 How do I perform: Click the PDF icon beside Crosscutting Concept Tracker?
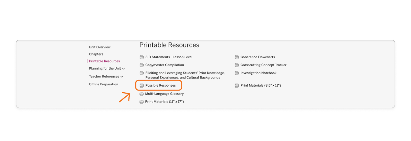(x=237, y=65)
